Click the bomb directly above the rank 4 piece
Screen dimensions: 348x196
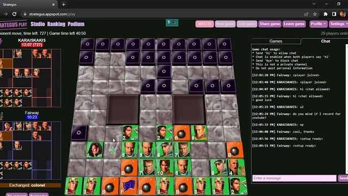point(234,150)
